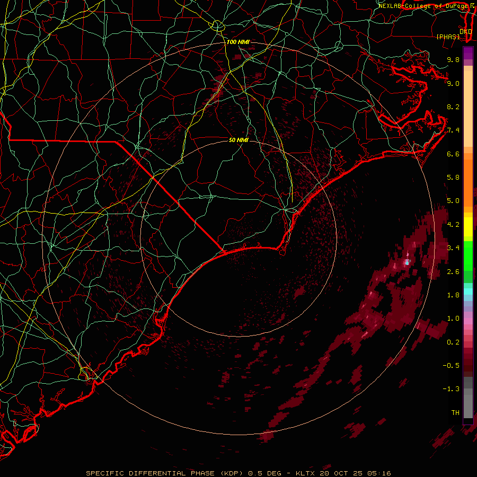477x477 pixels.
Task: Click the cyan high-KDP pixel in offshore storm
Action: 408,262
